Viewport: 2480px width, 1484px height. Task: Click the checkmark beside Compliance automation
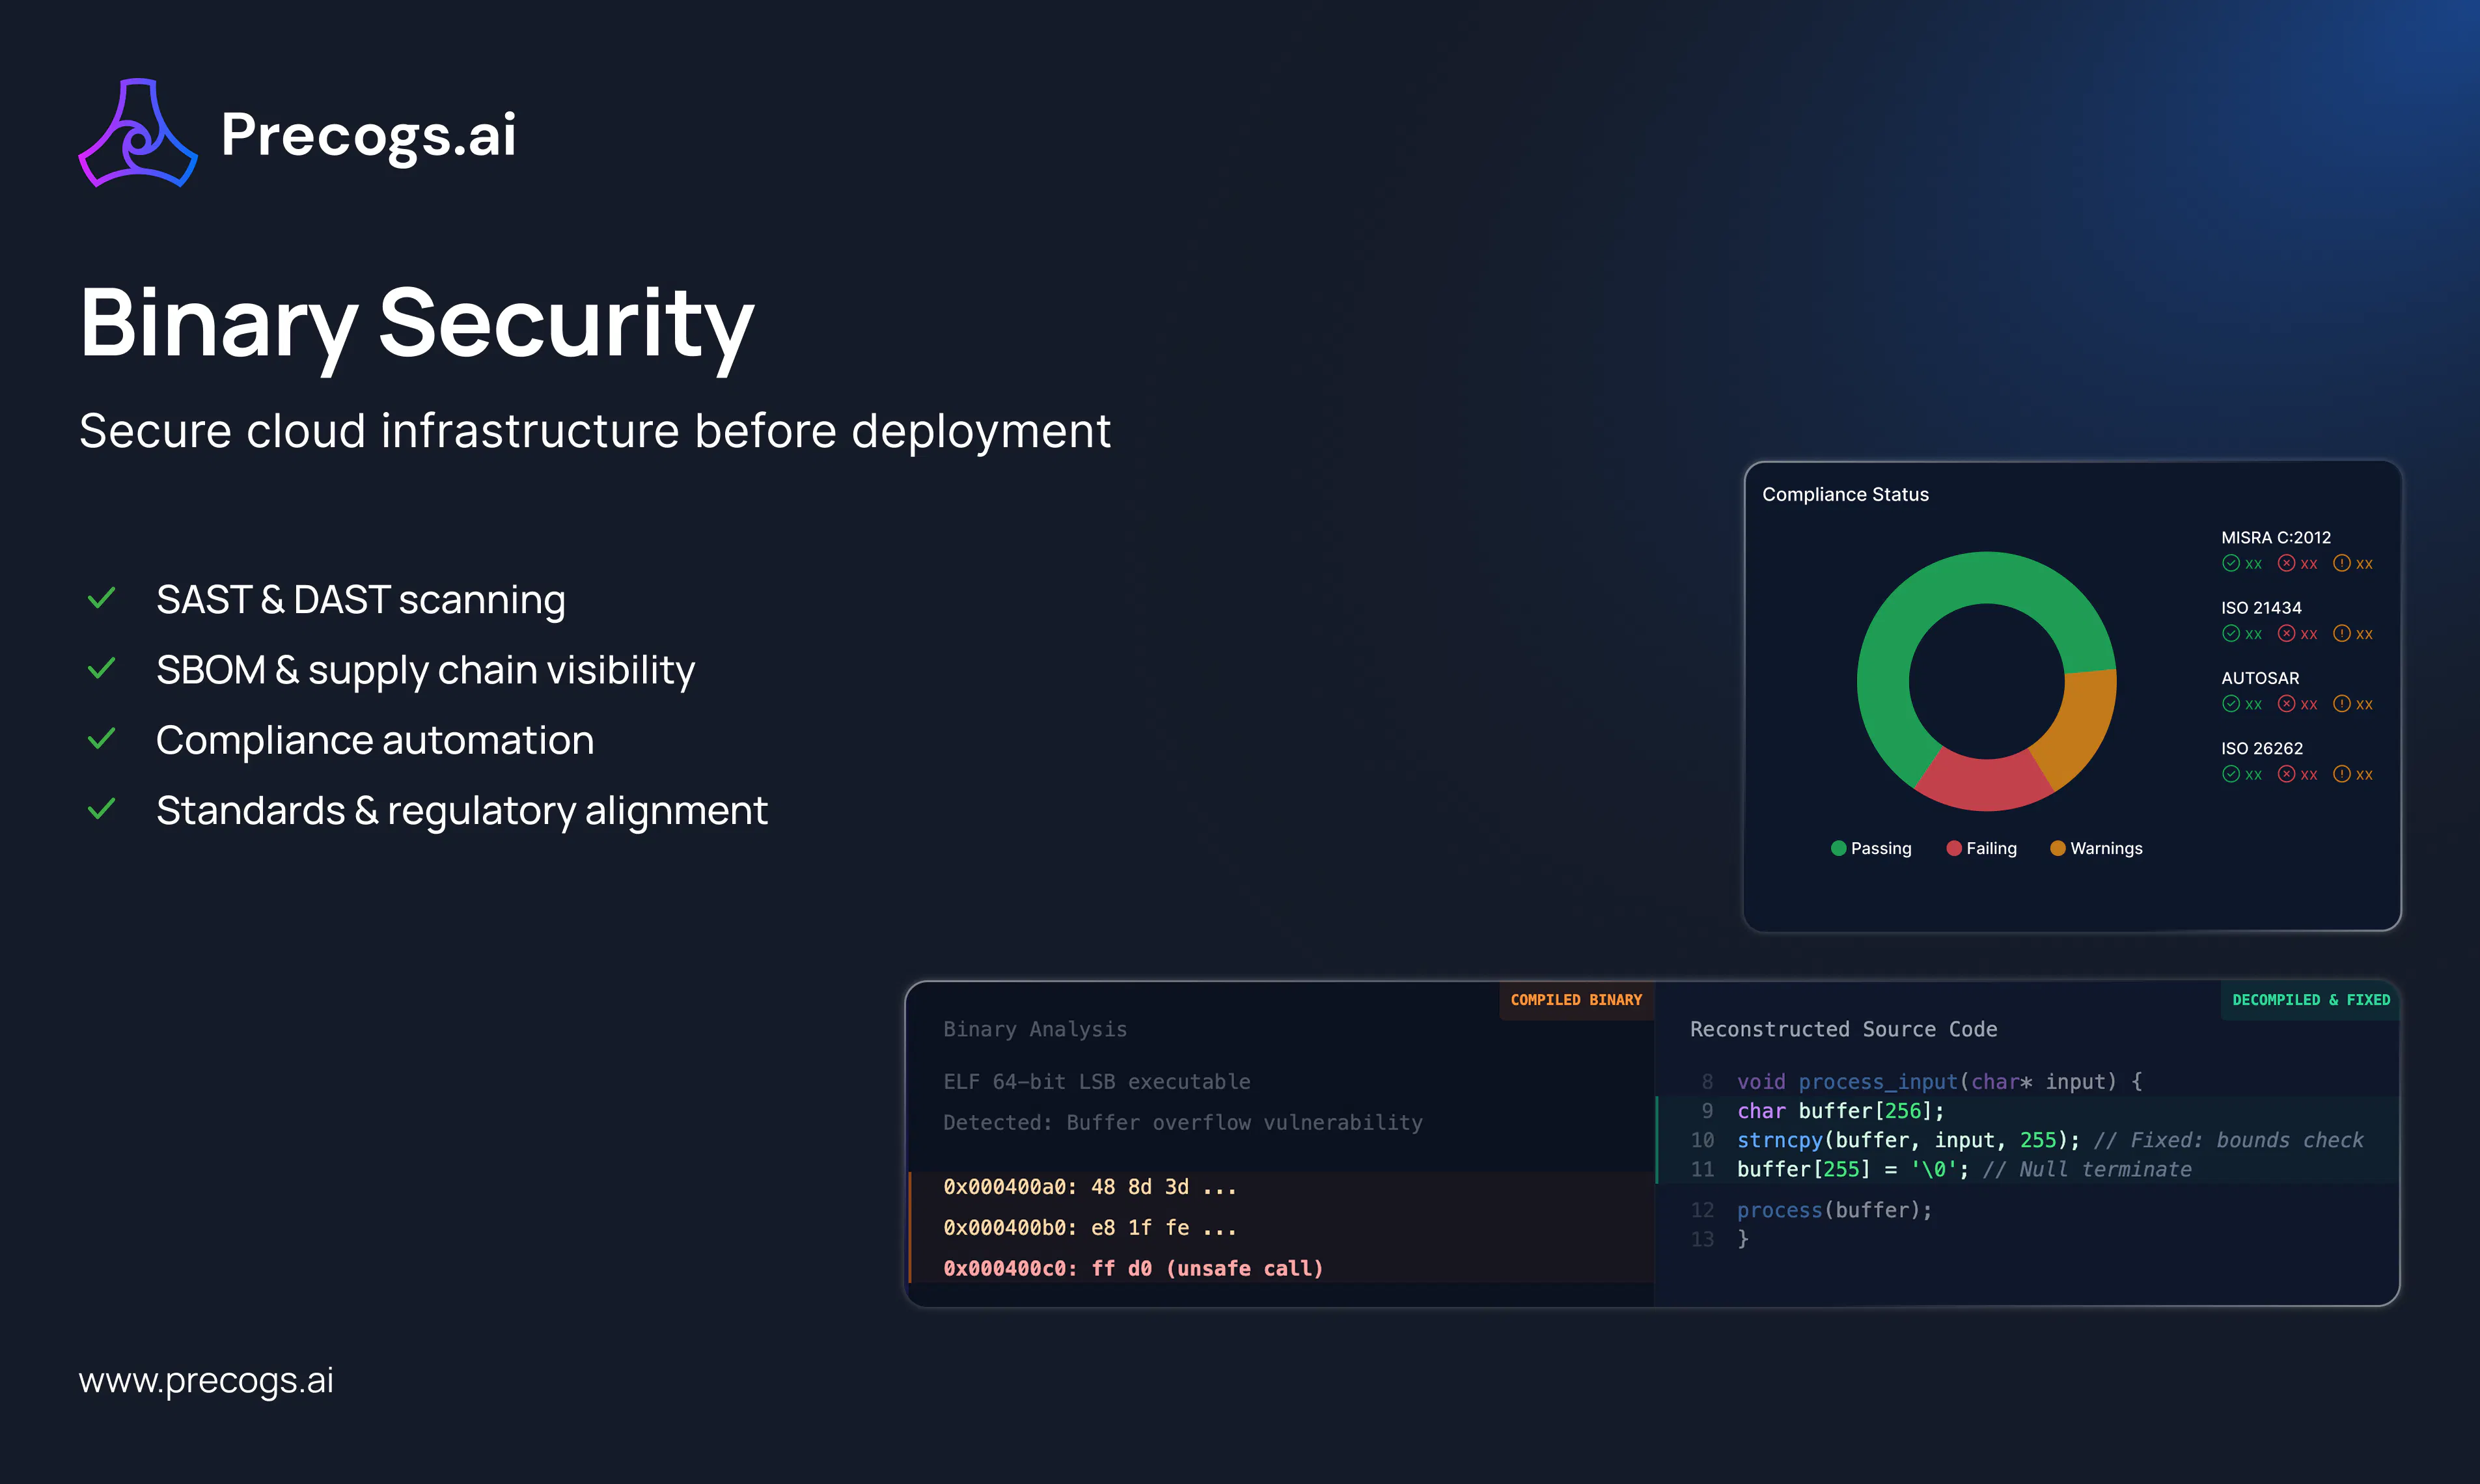pyautogui.click(x=102, y=739)
